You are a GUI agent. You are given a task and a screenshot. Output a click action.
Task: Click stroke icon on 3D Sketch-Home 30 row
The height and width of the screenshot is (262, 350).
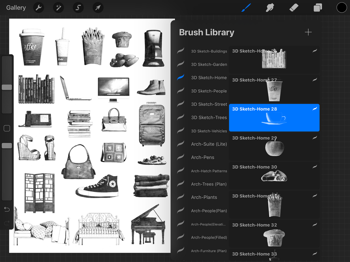315,167
